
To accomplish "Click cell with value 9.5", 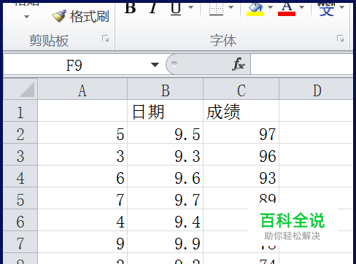I will 166,133.
